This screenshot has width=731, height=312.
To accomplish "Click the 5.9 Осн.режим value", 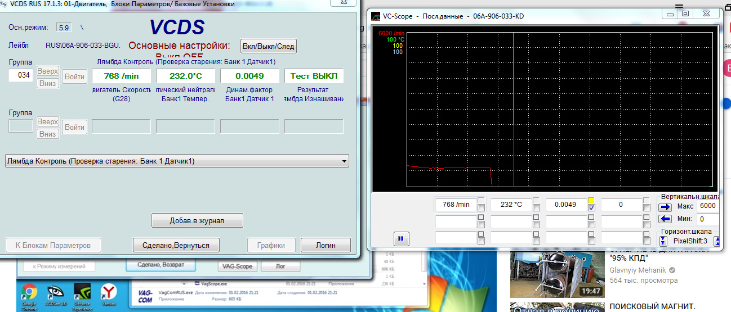I will pyautogui.click(x=64, y=27).
